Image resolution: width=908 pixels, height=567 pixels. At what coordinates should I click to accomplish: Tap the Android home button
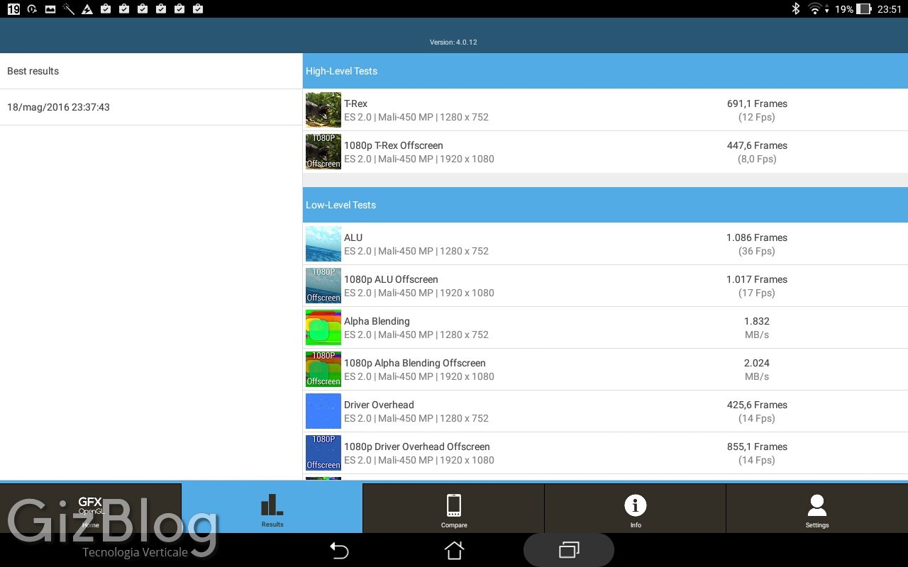tap(454, 550)
